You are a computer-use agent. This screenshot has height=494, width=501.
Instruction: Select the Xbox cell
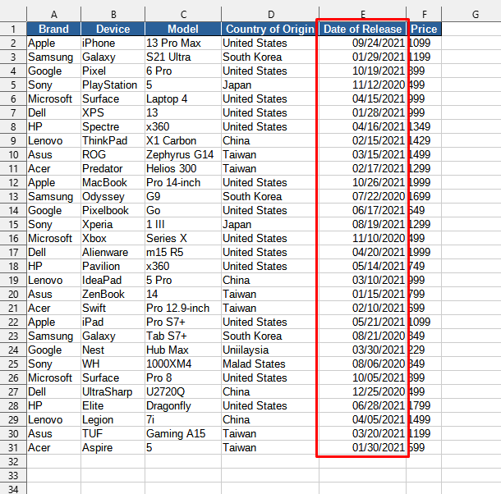pyautogui.click(x=113, y=238)
